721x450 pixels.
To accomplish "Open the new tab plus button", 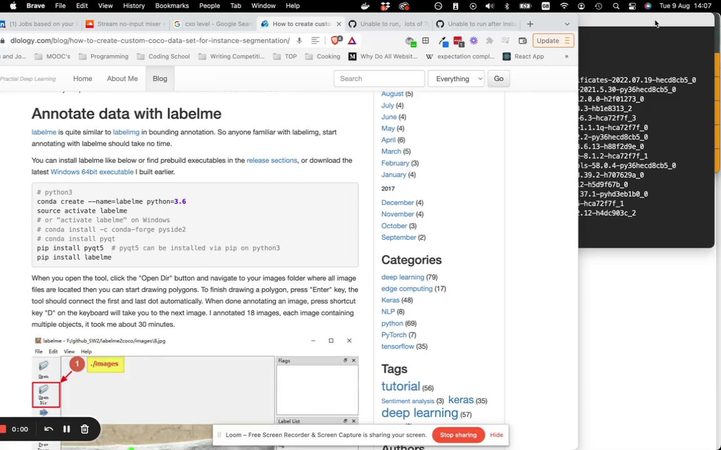I will [530, 24].
